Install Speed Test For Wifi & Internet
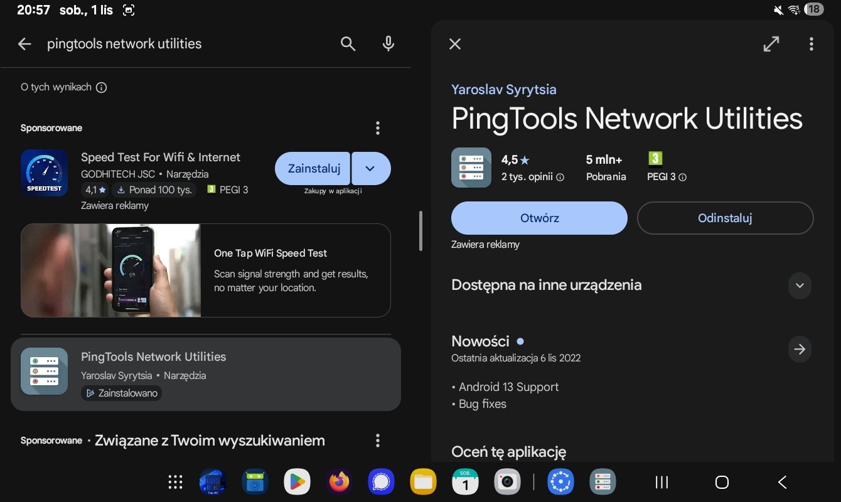The image size is (841, 502). 313,168
